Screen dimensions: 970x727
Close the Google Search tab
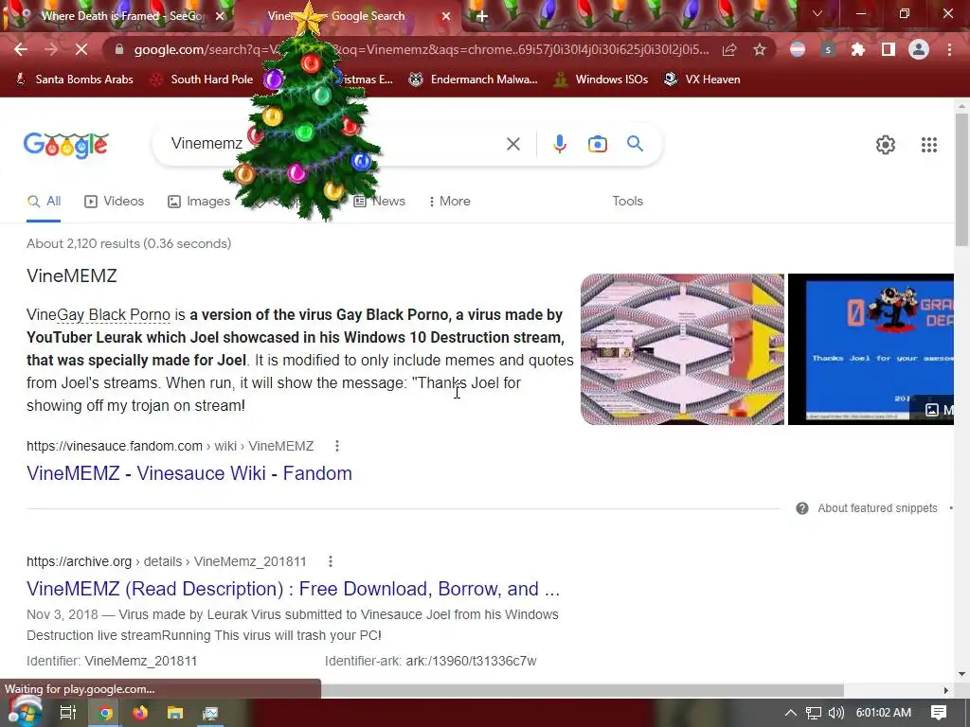(x=446, y=16)
